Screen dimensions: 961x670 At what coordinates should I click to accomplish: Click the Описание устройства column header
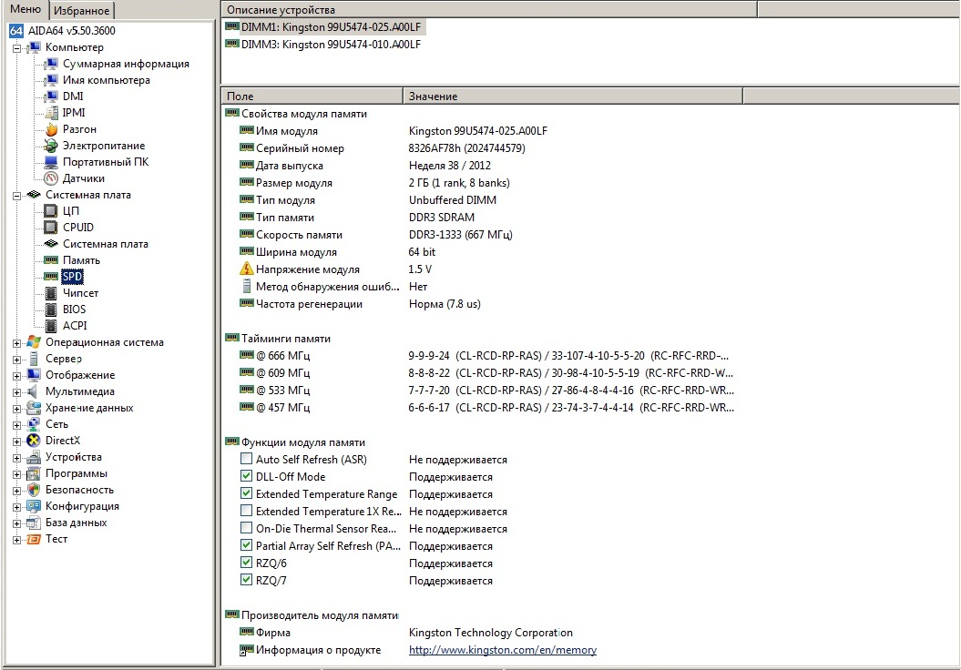tap(488, 10)
